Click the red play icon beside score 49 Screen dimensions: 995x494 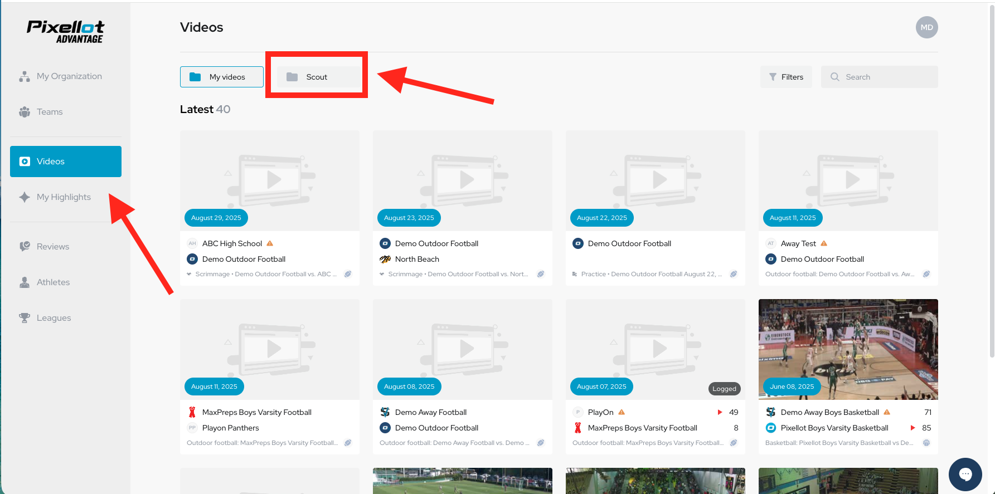coord(720,412)
